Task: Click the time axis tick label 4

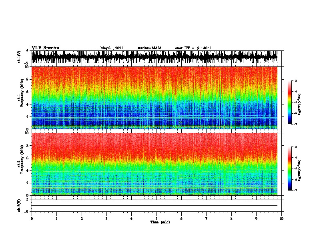Action: pyautogui.click(x=132, y=219)
